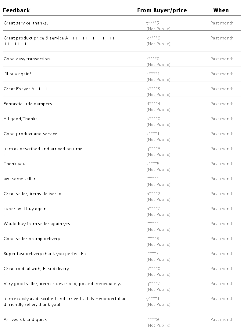Click buyer name h****7

(x=153, y=209)
